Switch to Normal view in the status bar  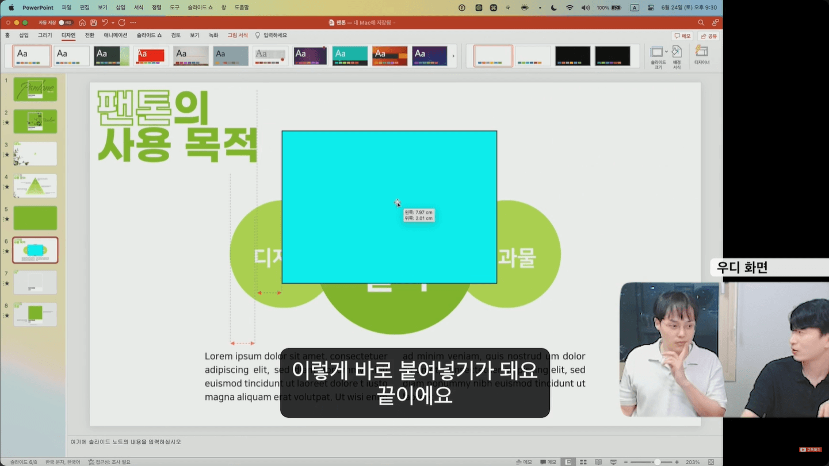pos(568,462)
